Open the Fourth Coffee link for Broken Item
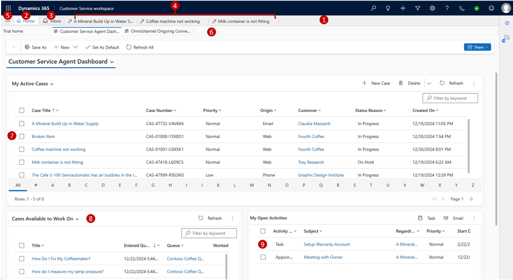The image size is (513, 280). pyautogui.click(x=311, y=136)
